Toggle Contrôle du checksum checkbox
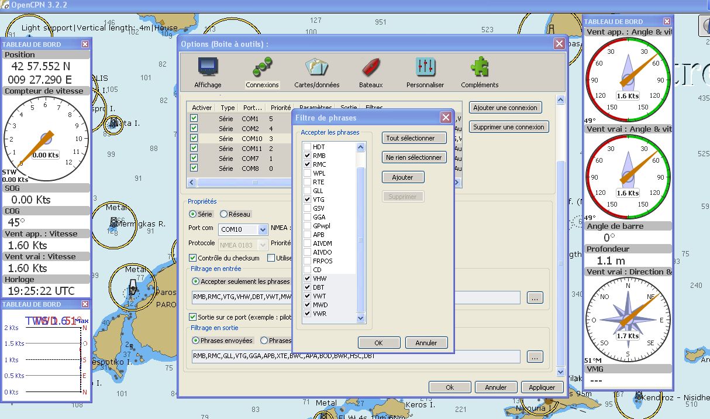710x419 pixels. pyautogui.click(x=193, y=258)
